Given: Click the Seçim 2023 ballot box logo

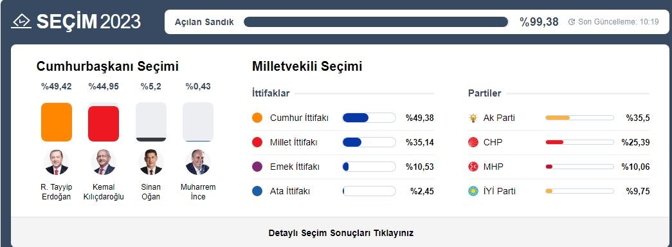Looking at the screenshot, I should click(x=21, y=21).
